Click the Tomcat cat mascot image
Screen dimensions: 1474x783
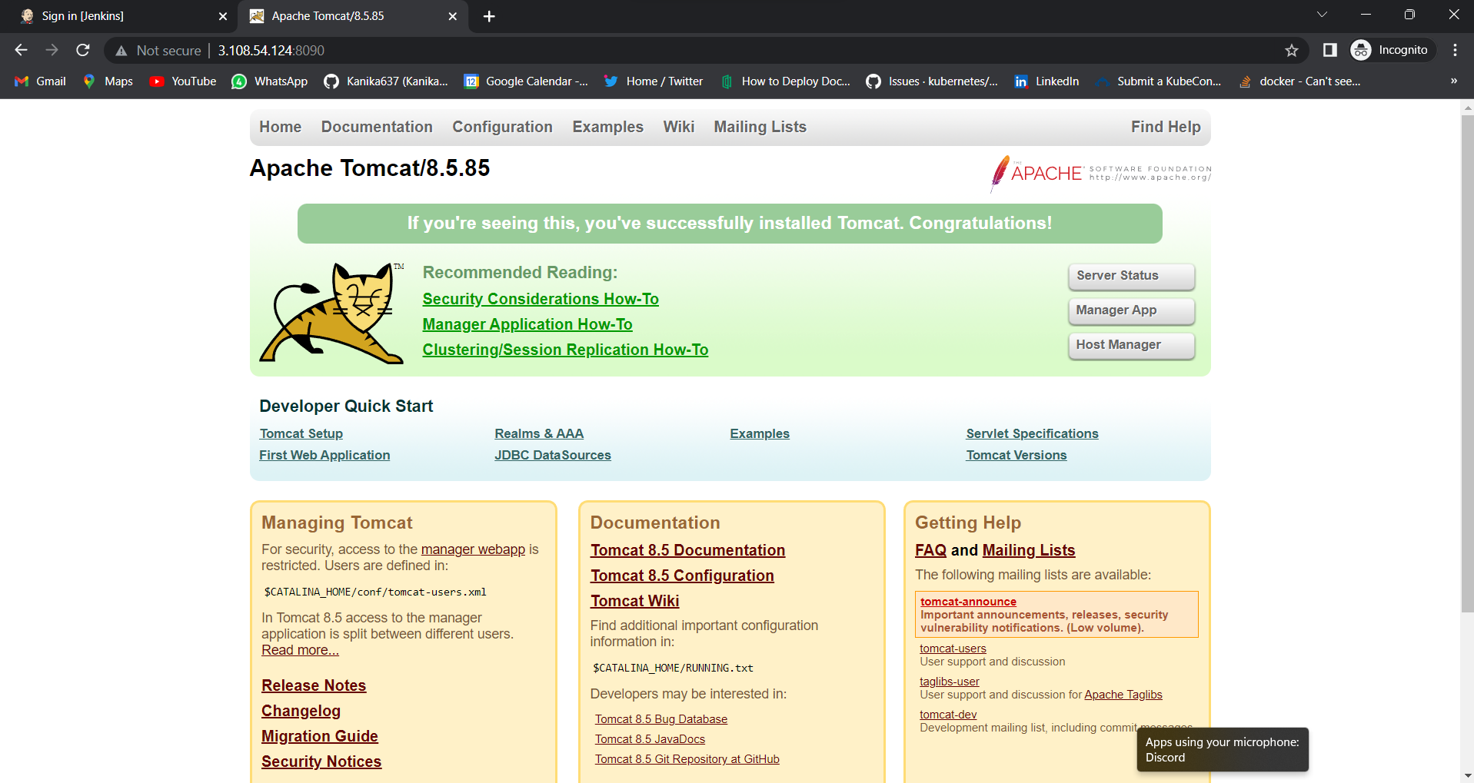pyautogui.click(x=332, y=313)
